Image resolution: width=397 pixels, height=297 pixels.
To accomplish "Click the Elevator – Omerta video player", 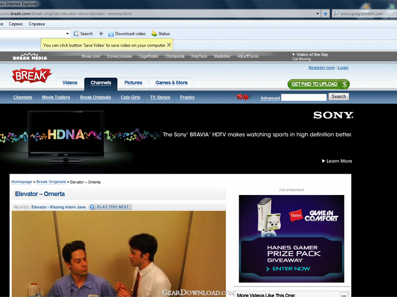I will point(119,254).
